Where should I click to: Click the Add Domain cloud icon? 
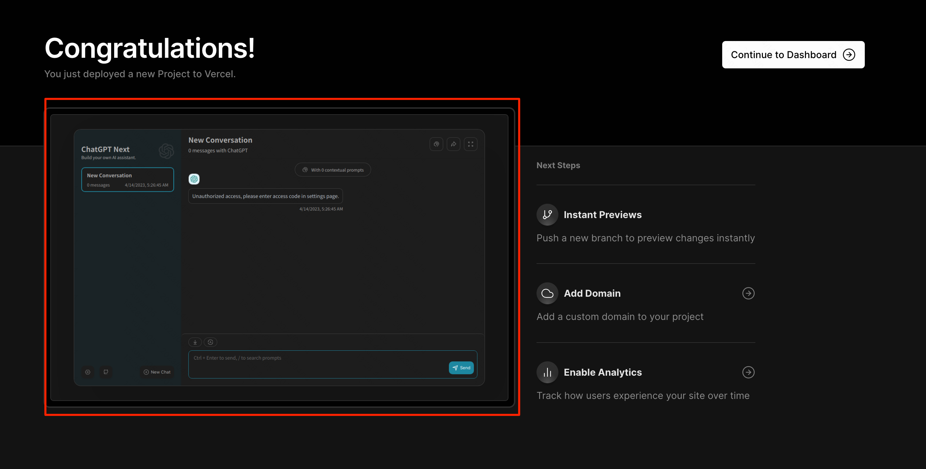tap(547, 293)
